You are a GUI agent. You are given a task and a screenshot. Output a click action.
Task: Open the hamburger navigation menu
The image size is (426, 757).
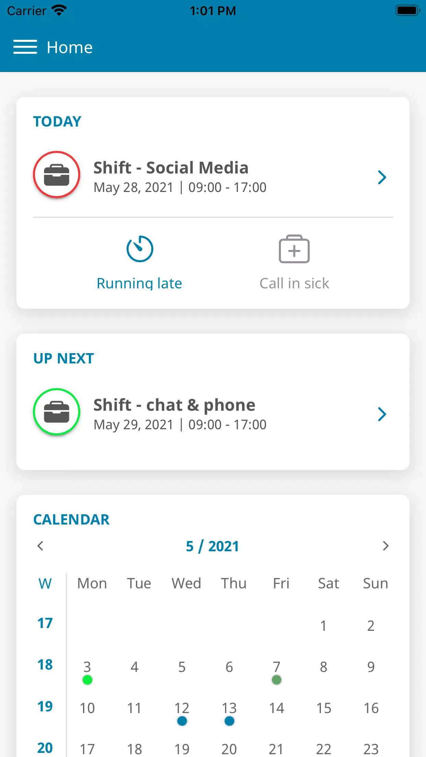[x=25, y=47]
